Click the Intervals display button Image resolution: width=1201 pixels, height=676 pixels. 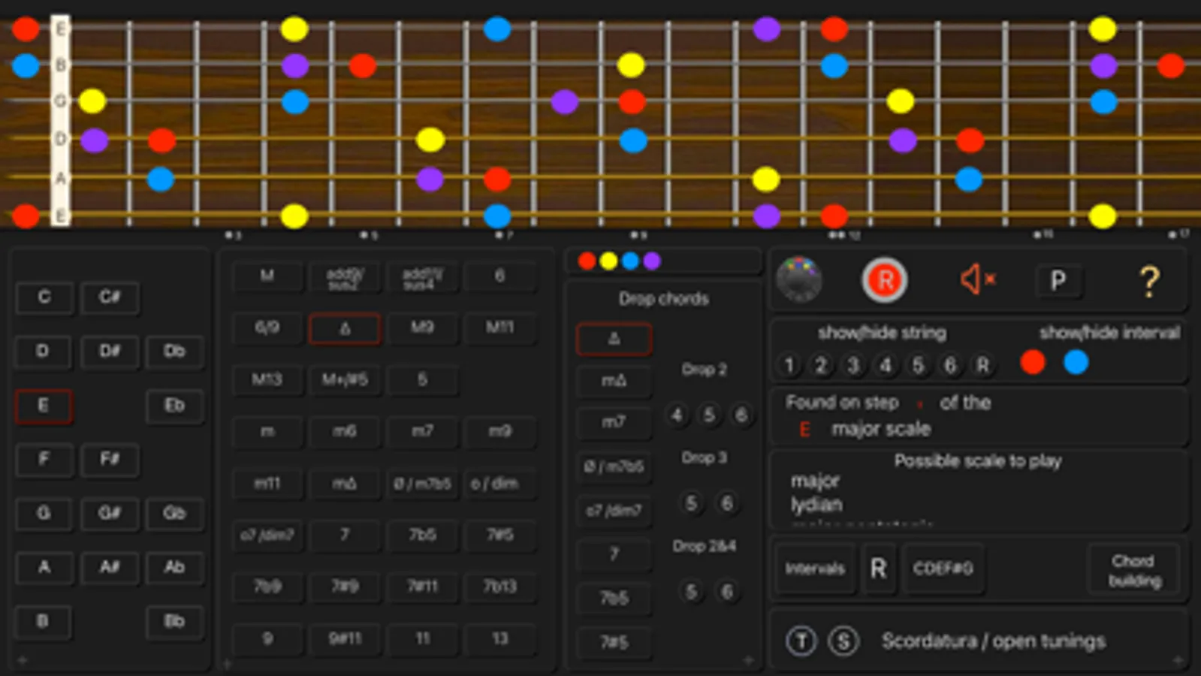pos(815,569)
